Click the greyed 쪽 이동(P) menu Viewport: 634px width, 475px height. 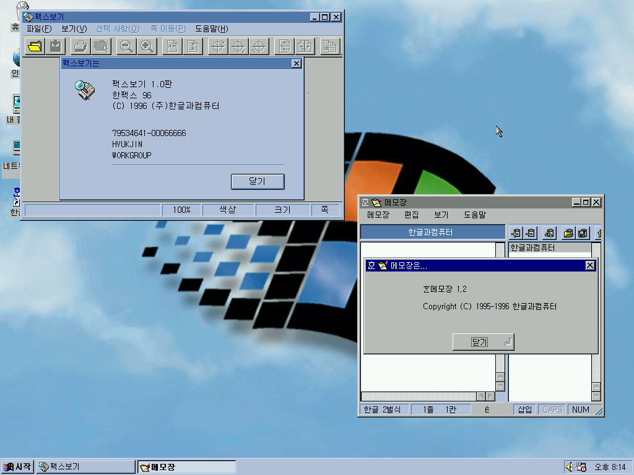tap(168, 28)
